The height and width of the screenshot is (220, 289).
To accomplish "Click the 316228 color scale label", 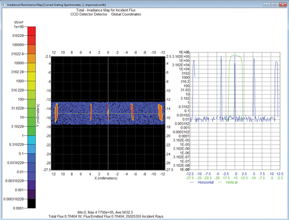I will pyautogui.click(x=18, y=36).
